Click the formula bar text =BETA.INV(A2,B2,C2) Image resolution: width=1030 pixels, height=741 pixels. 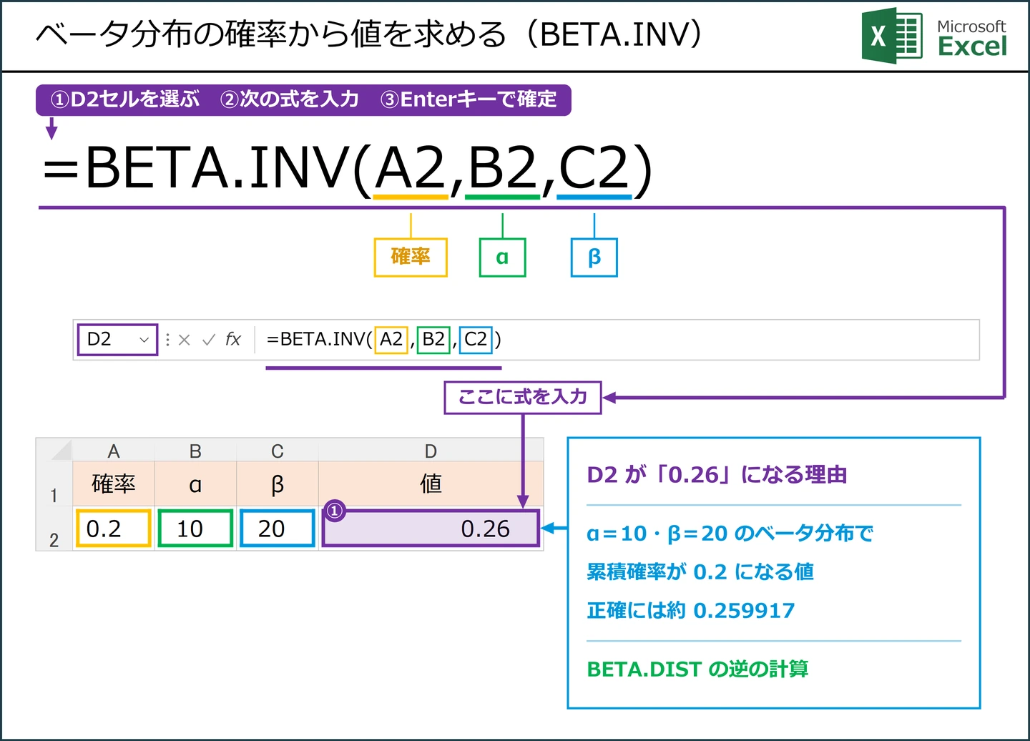point(383,339)
